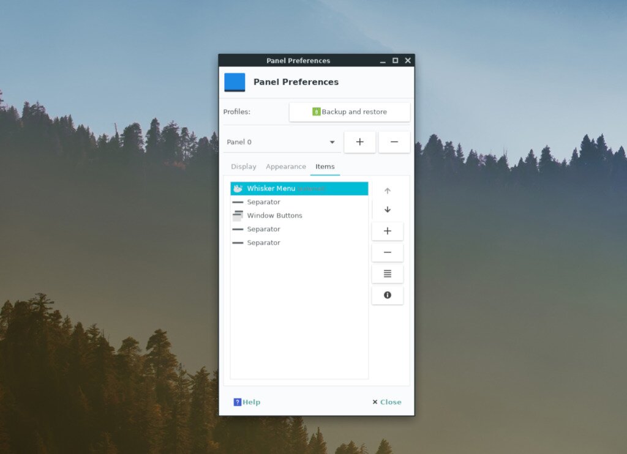Screen dimensions: 627x454
Task: Add a new item using the plus icon
Action: click(x=387, y=231)
